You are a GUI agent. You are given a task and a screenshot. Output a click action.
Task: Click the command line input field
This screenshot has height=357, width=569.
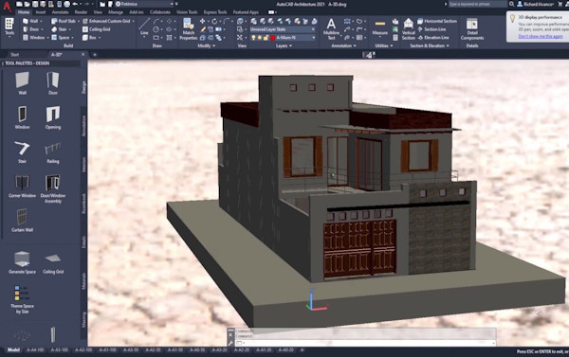pos(366,343)
